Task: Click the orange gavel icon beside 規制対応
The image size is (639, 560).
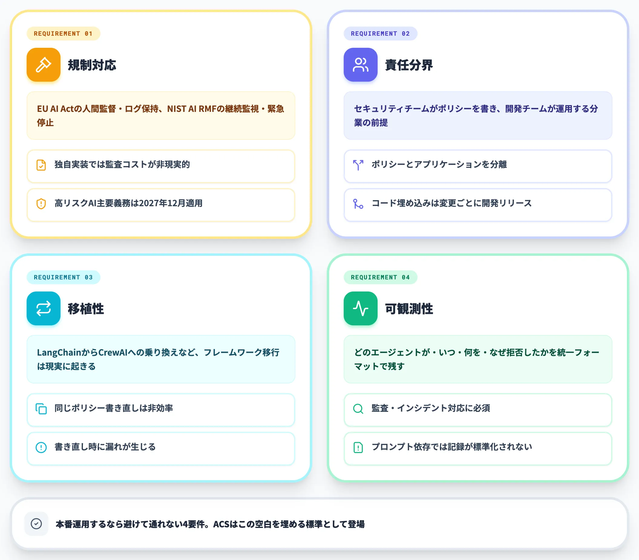Action: pos(44,65)
